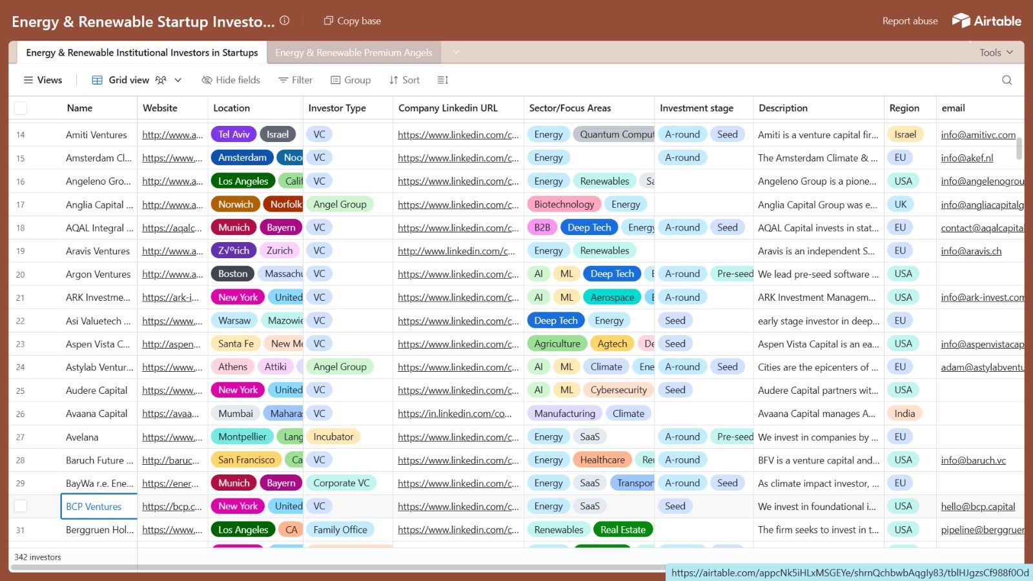Screen dimensions: 1033x581
Task: Click the Deep Tech tag for Asi Valuetech
Action: (x=556, y=320)
